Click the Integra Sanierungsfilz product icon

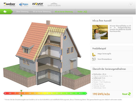pyautogui.click(x=94, y=54)
